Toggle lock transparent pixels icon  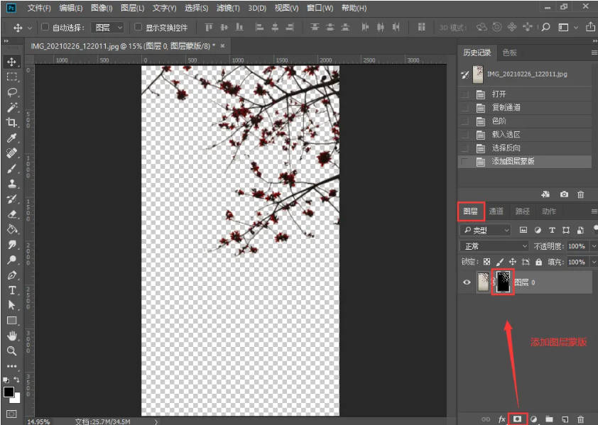[486, 262]
